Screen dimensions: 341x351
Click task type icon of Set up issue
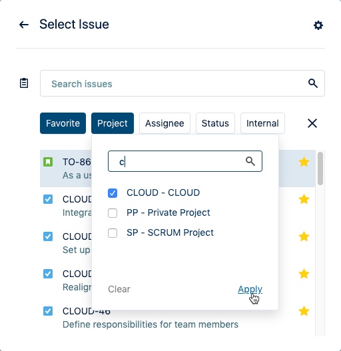point(48,236)
